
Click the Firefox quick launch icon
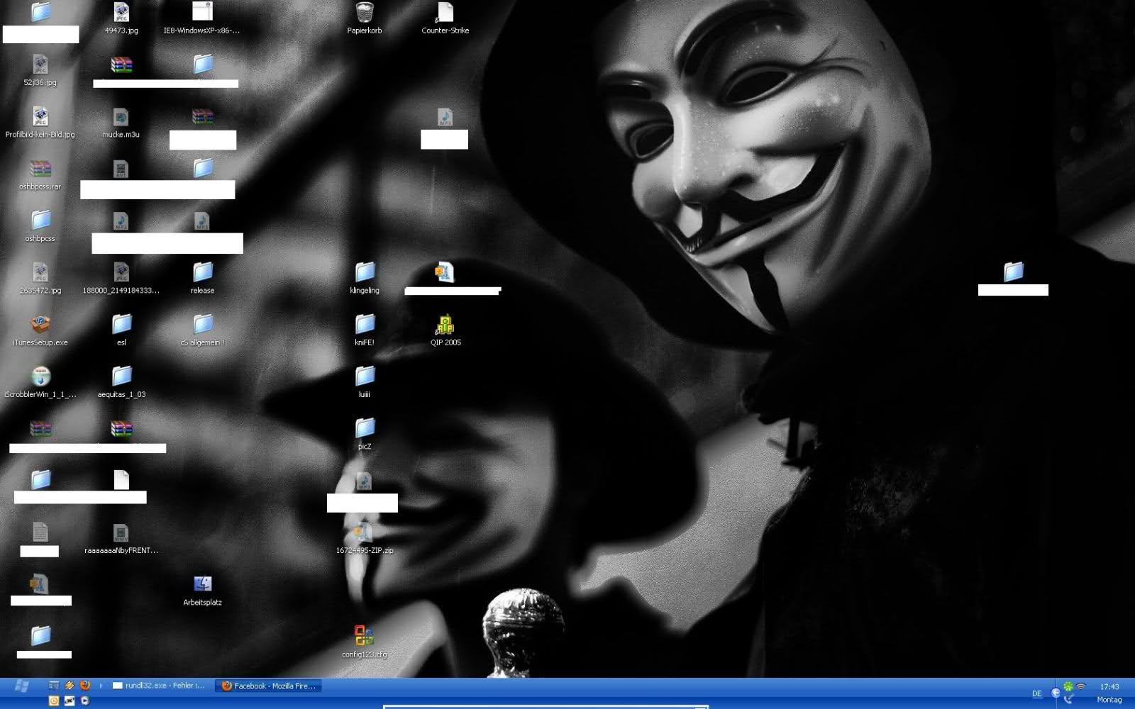coord(85,686)
